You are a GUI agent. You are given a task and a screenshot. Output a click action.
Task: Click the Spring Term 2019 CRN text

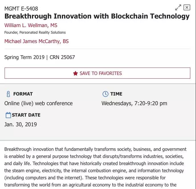(40, 57)
